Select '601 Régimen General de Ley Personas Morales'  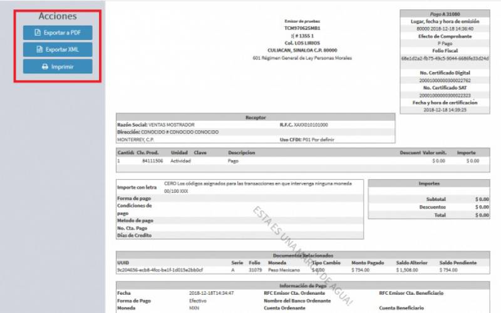click(x=302, y=58)
